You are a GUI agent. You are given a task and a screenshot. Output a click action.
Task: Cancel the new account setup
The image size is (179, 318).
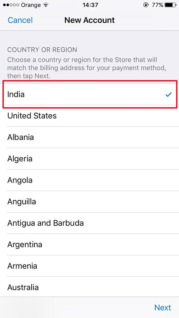click(20, 20)
